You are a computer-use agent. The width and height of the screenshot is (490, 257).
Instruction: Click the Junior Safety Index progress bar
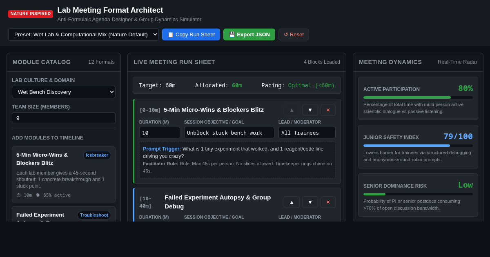click(418, 146)
